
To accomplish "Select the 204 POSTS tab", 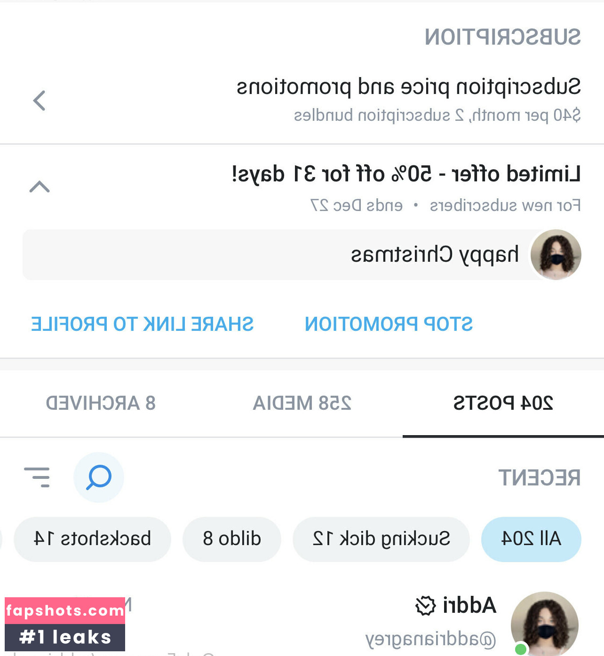I will 503,403.
